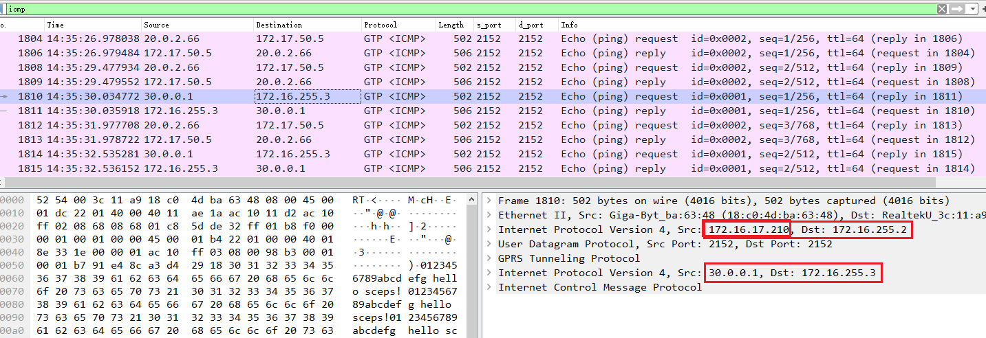This screenshot has width=986, height=338.
Task: Select packet 1813 echo reply row
Action: point(493,139)
